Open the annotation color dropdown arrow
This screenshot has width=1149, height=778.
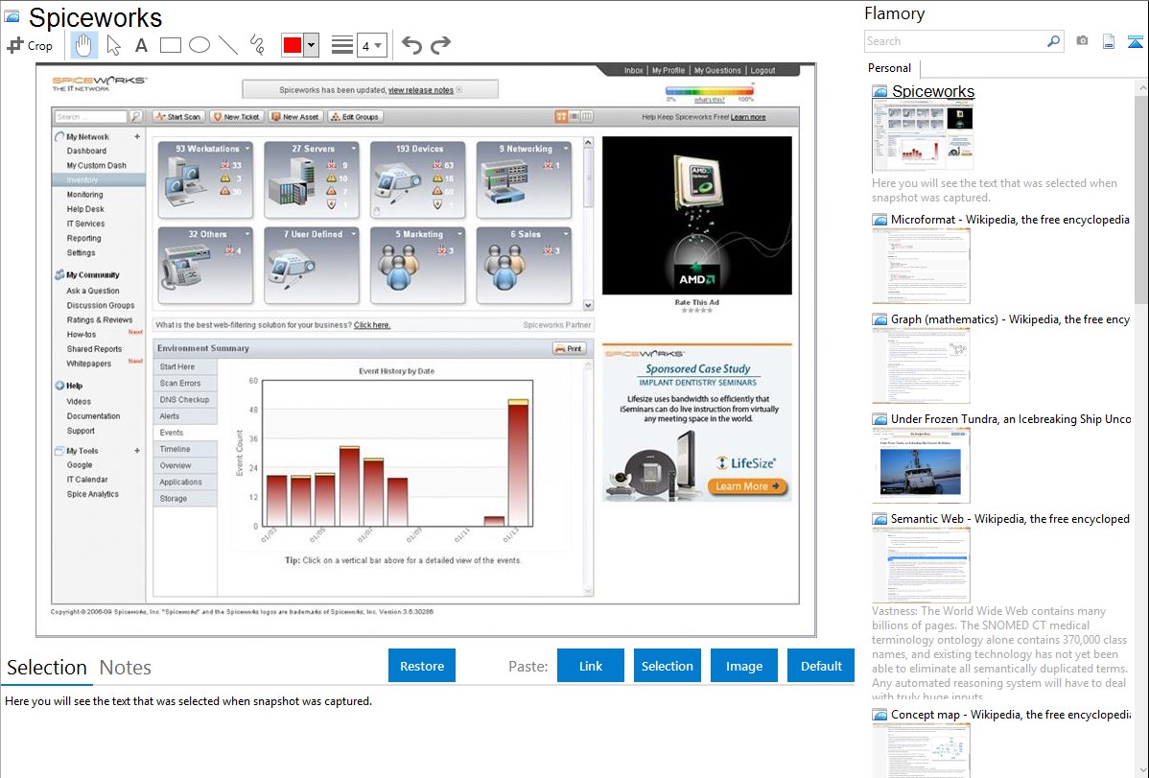[x=311, y=45]
